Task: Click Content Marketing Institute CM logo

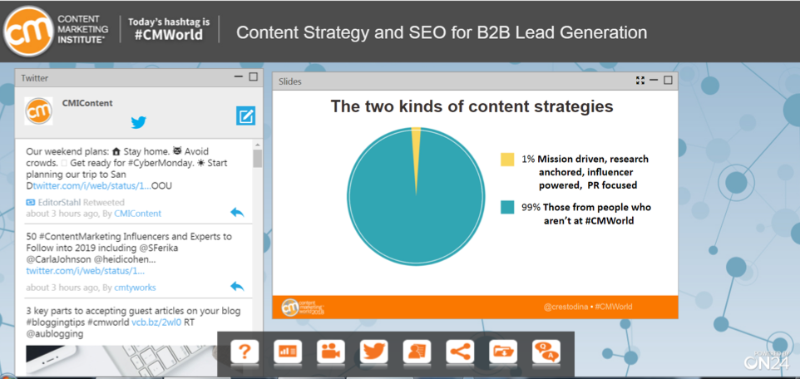Action: click(28, 32)
